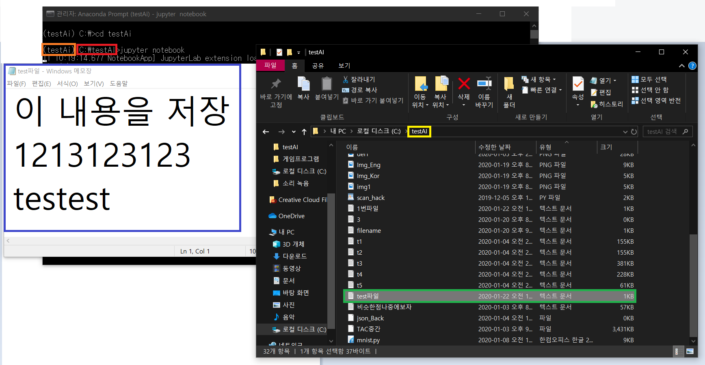Expand the Recent locations chevron next to Forward

[294, 132]
